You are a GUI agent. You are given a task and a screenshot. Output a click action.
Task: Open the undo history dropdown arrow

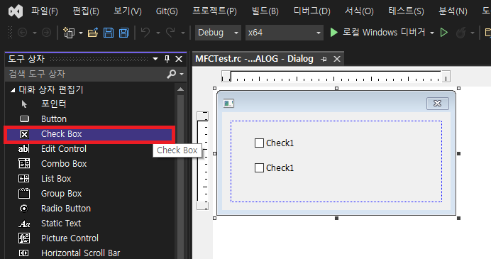(x=158, y=33)
